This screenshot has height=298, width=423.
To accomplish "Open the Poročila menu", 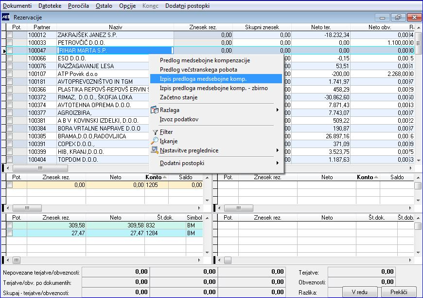I will pos(78,5).
